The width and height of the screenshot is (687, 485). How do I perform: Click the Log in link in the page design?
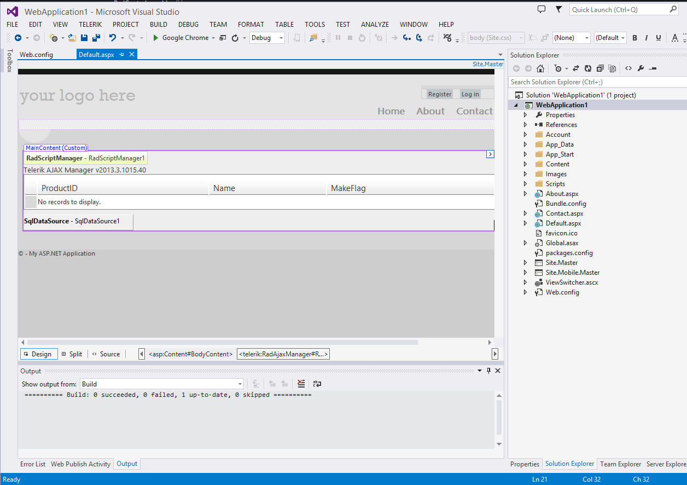(470, 94)
